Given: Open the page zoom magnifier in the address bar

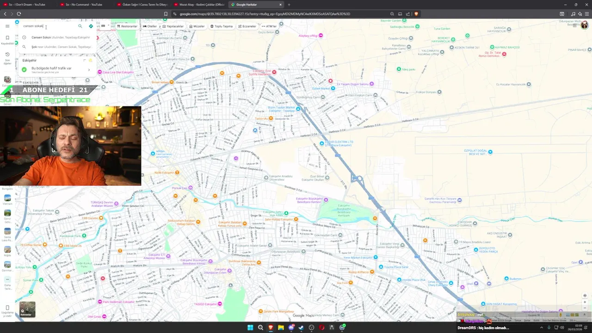Looking at the screenshot, I should 392,14.
